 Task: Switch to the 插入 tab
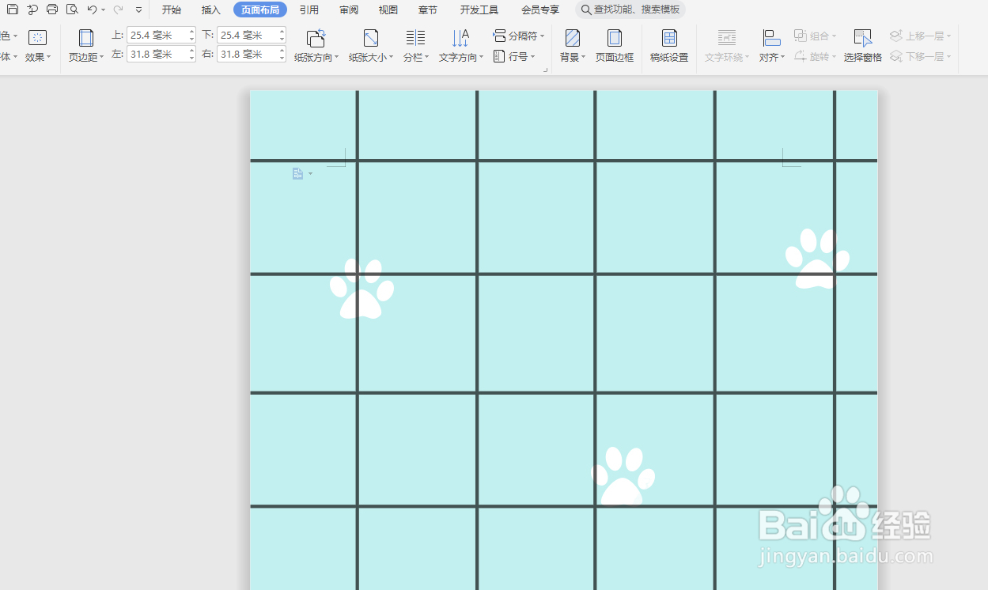pos(210,9)
